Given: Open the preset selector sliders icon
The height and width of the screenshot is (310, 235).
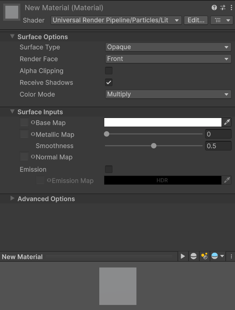Looking at the screenshot, I should coord(223,8).
